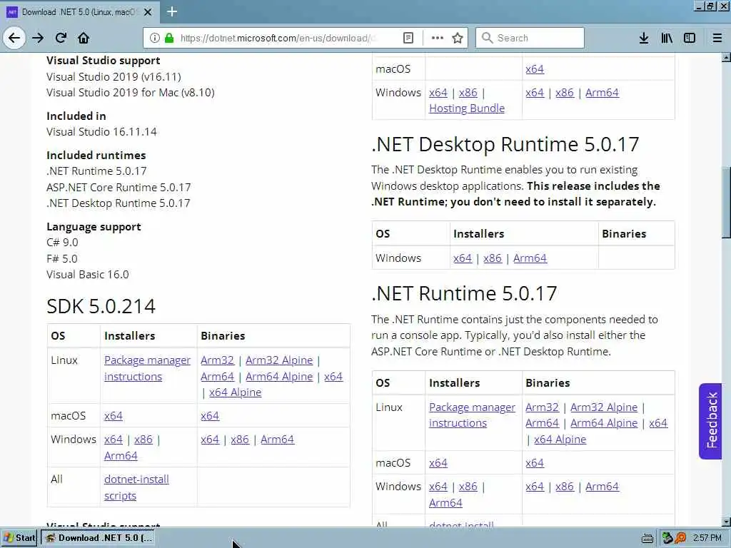Select ASP.NET Core Runtime 5.0.17 text

click(119, 188)
